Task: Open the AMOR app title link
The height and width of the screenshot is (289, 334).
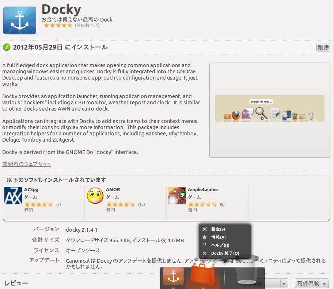Action: (113, 189)
